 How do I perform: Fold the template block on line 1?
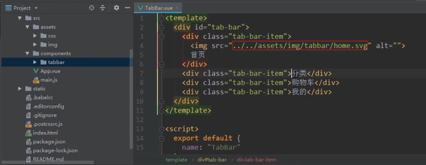tap(162, 18)
